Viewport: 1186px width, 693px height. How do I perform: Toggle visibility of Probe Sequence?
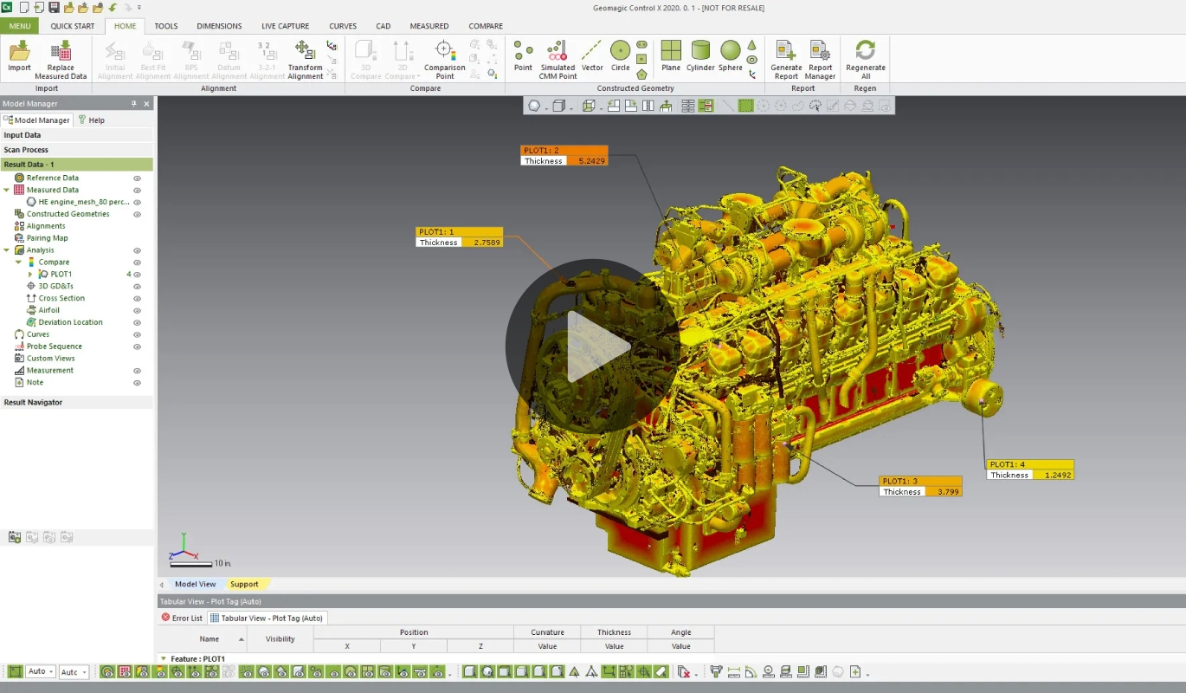137,346
